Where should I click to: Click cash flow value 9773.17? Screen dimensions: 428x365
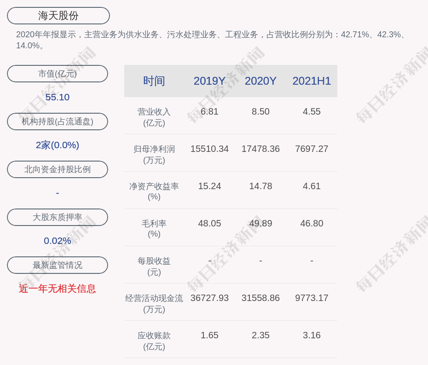(x=312, y=298)
